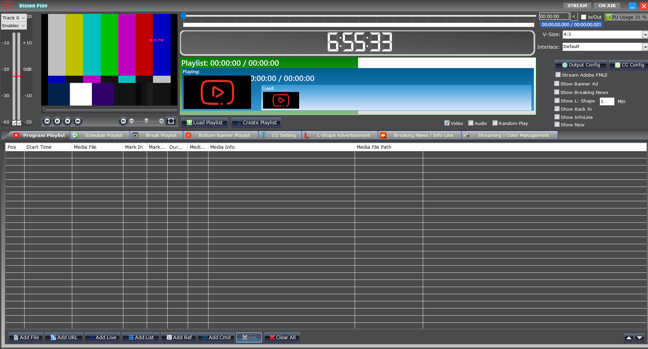Expand the Interlace dropdown
The image size is (648, 349).
click(645, 47)
